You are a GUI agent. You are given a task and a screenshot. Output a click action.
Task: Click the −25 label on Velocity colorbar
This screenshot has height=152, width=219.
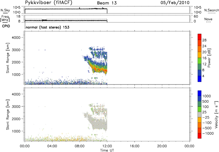206,117
